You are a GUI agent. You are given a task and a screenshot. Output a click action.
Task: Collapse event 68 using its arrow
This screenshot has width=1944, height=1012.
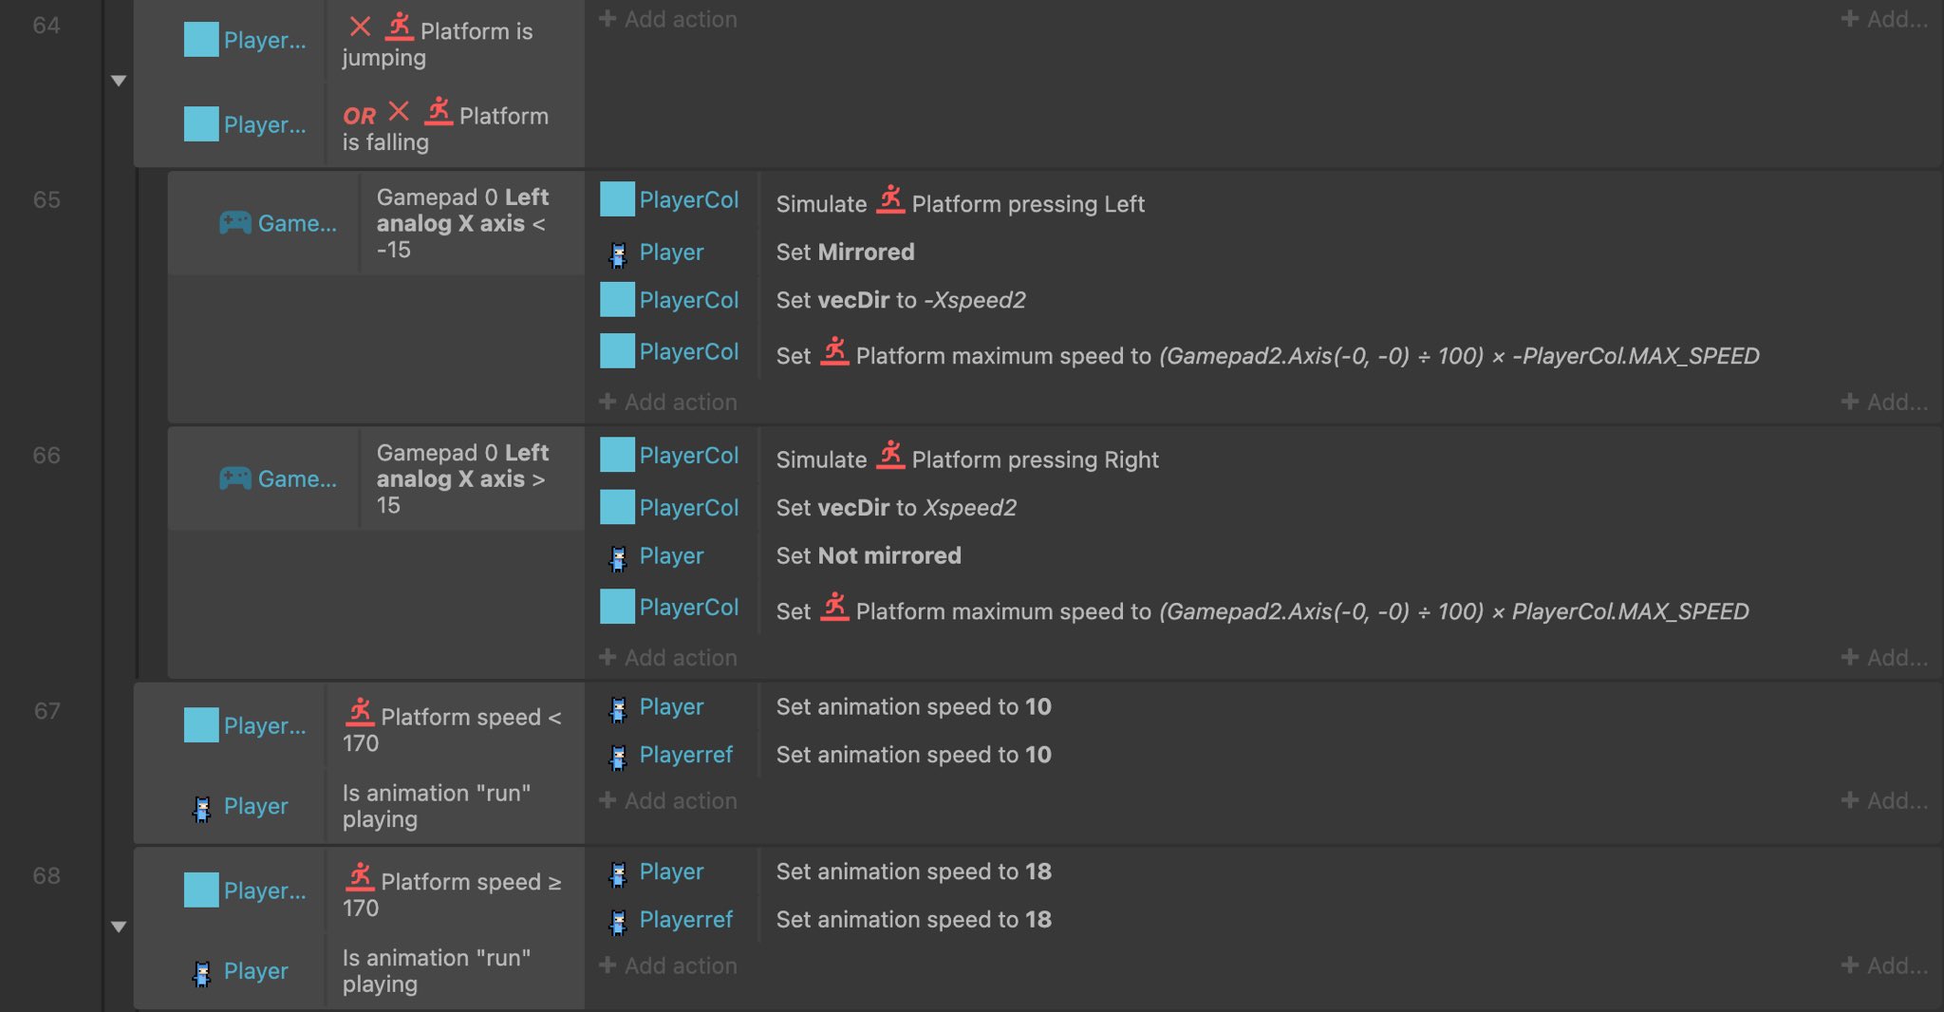(x=119, y=927)
